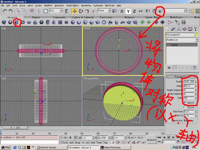
Task: Toggle the Smooth checkbox
Action: pyautogui.click(x=185, y=102)
